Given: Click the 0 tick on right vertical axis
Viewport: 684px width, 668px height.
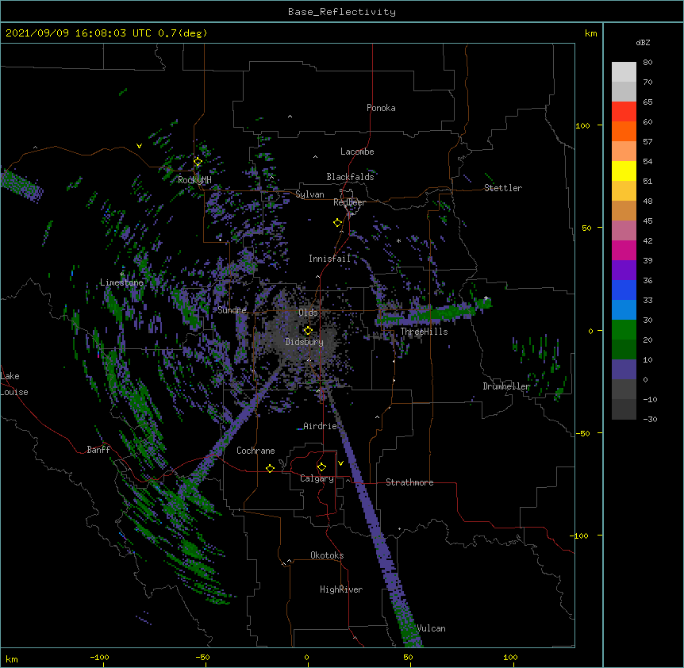Looking at the screenshot, I should pyautogui.click(x=590, y=331).
